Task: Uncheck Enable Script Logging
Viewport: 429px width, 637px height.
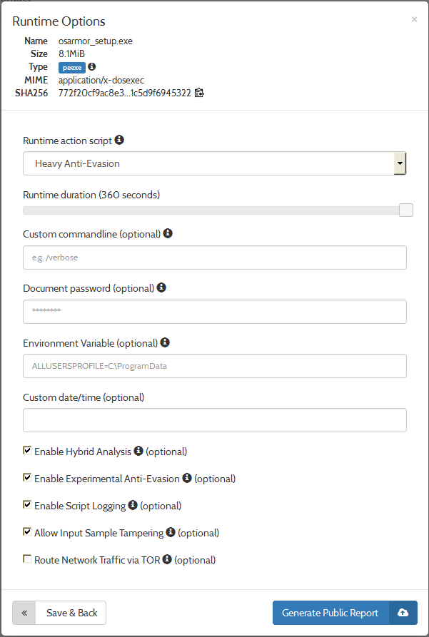Action: [x=28, y=505]
